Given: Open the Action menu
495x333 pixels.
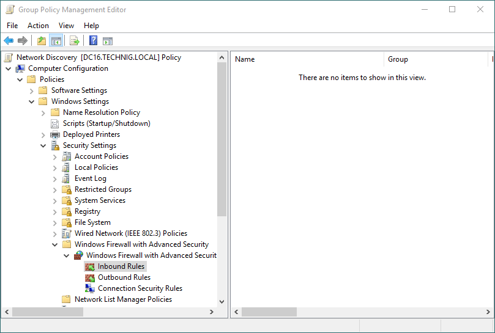Looking at the screenshot, I should pyautogui.click(x=38, y=26).
